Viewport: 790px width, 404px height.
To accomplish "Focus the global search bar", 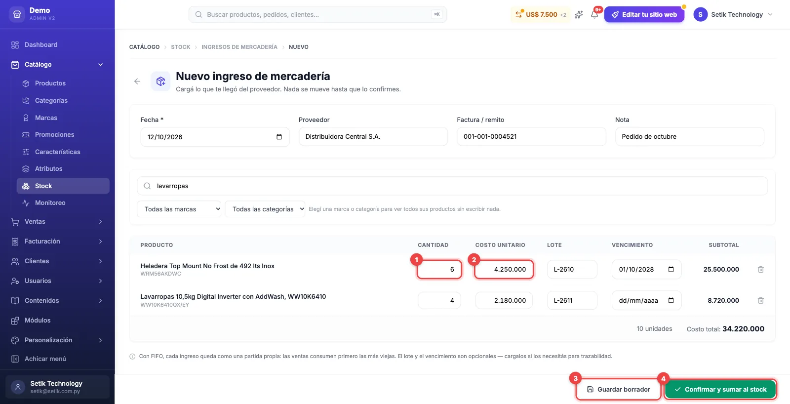I will pos(317,14).
